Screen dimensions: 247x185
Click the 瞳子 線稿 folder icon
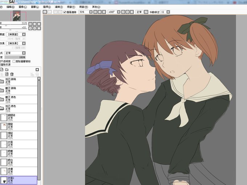(x=2, y=90)
